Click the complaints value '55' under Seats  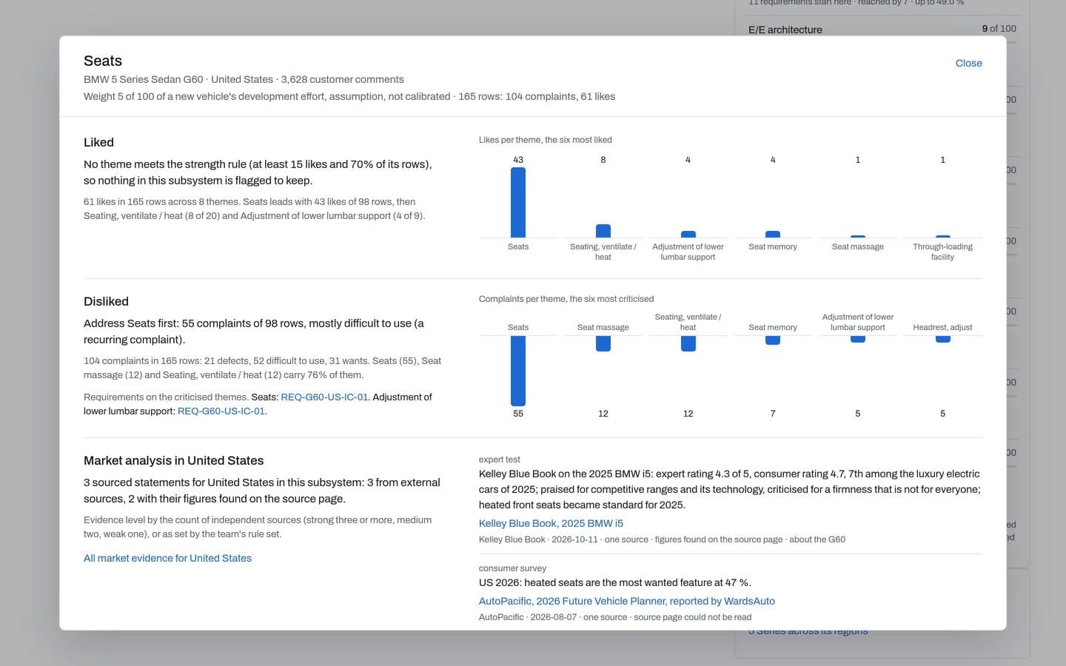tap(518, 414)
